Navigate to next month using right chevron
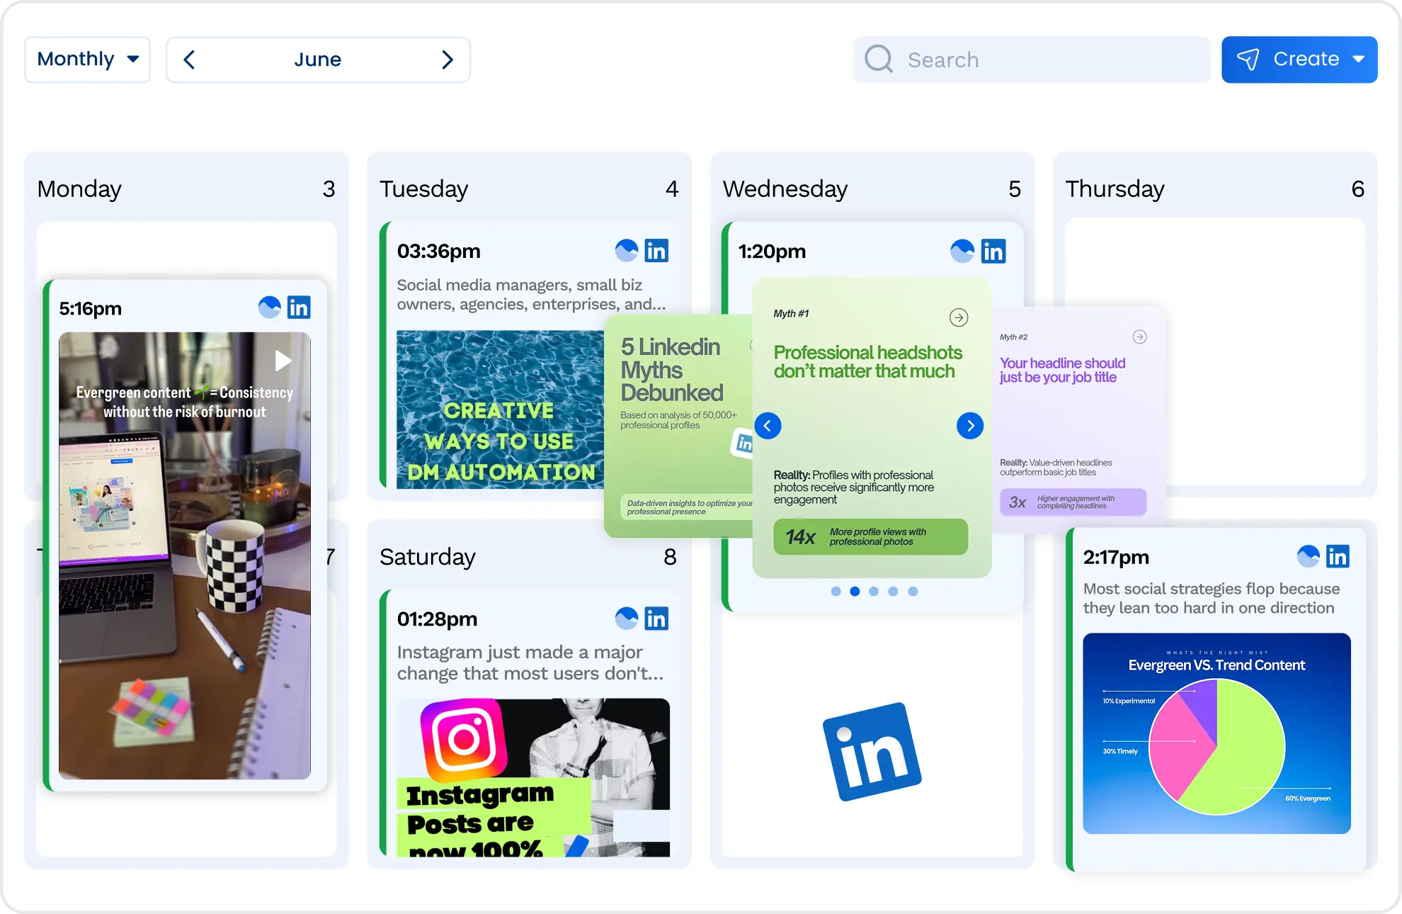 click(x=447, y=60)
